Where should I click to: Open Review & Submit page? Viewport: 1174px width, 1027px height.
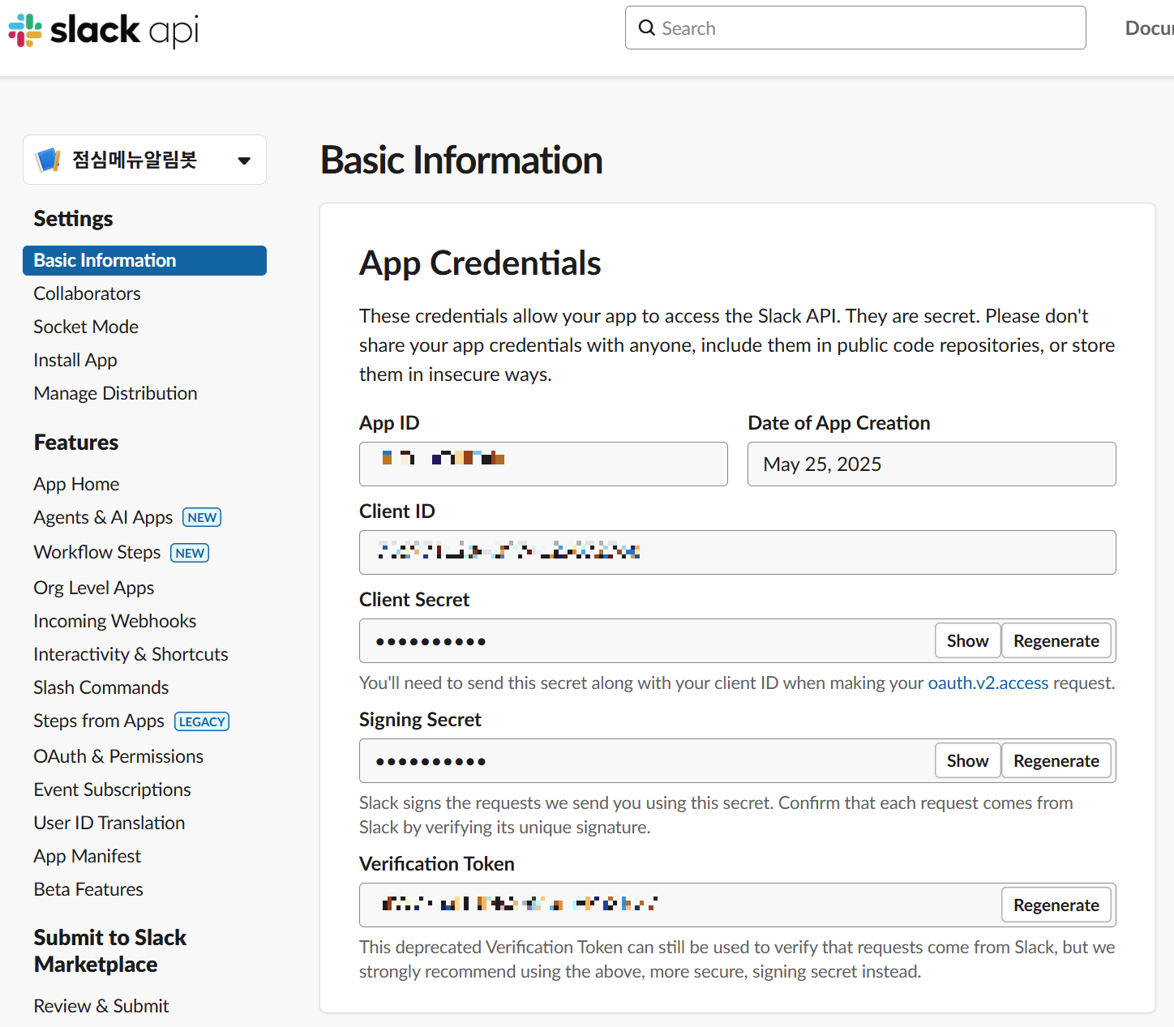point(101,1006)
